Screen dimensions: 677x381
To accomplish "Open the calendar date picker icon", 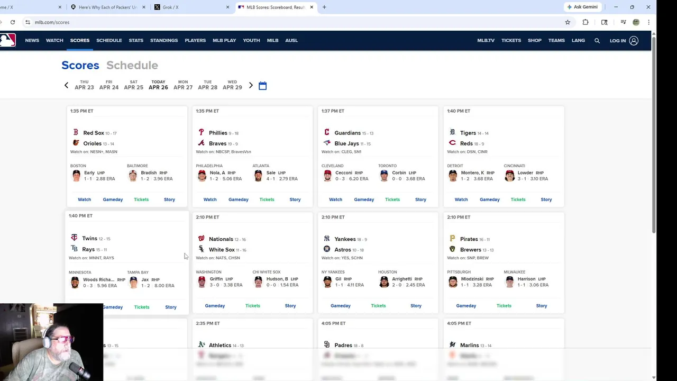I will click(262, 86).
